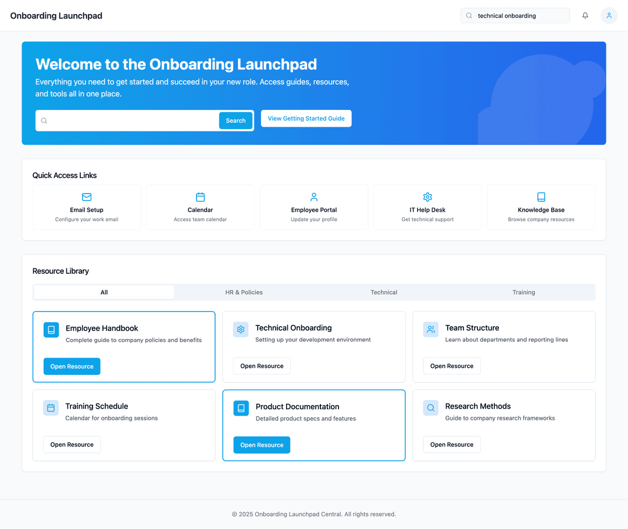Click the Team Structure people icon

tap(431, 330)
